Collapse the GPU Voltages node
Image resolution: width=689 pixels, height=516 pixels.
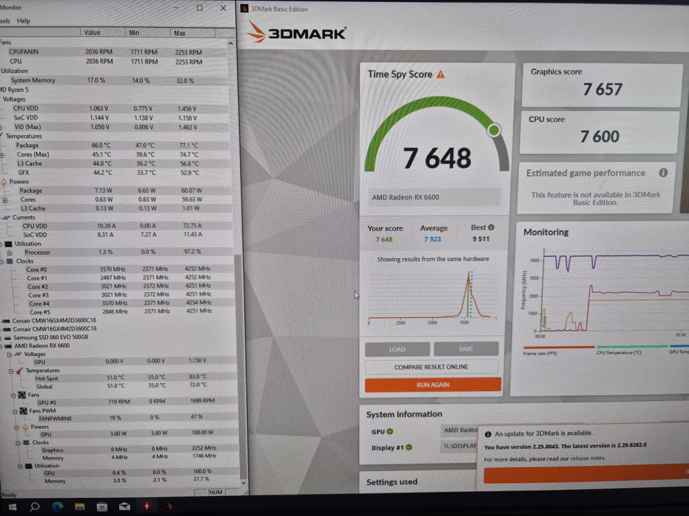pyautogui.click(x=9, y=355)
